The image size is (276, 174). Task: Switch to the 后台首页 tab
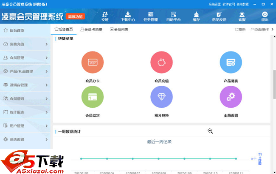click(64, 29)
